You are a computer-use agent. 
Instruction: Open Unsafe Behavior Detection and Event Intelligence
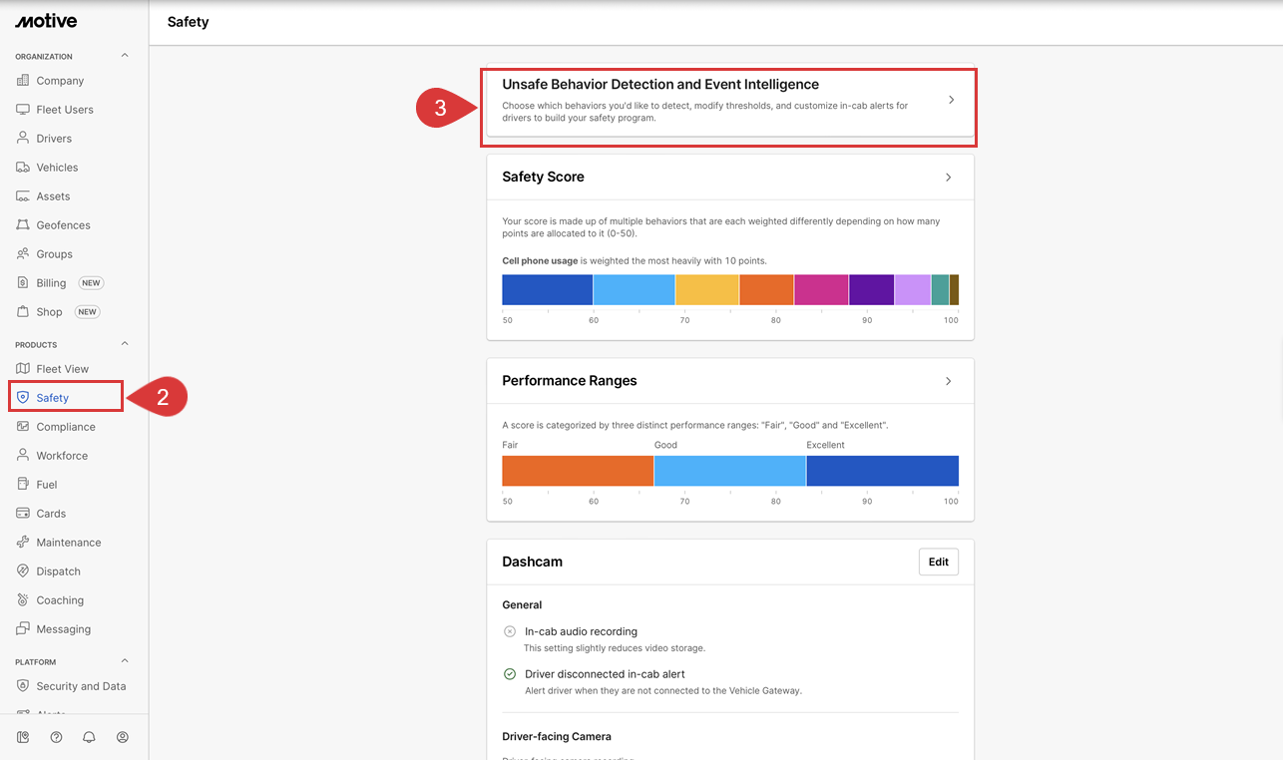(x=728, y=102)
